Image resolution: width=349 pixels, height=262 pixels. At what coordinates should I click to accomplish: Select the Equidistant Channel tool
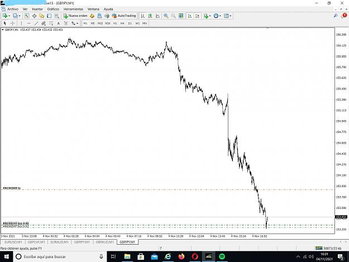44,23
